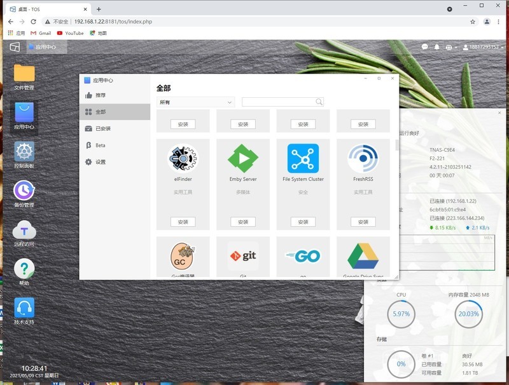
Task: Click the storage 0% usage gauge
Action: pyautogui.click(x=401, y=364)
